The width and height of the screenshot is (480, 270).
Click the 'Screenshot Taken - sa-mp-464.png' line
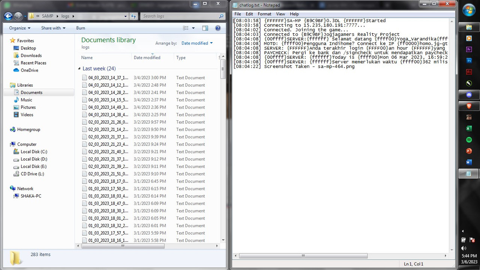click(309, 67)
